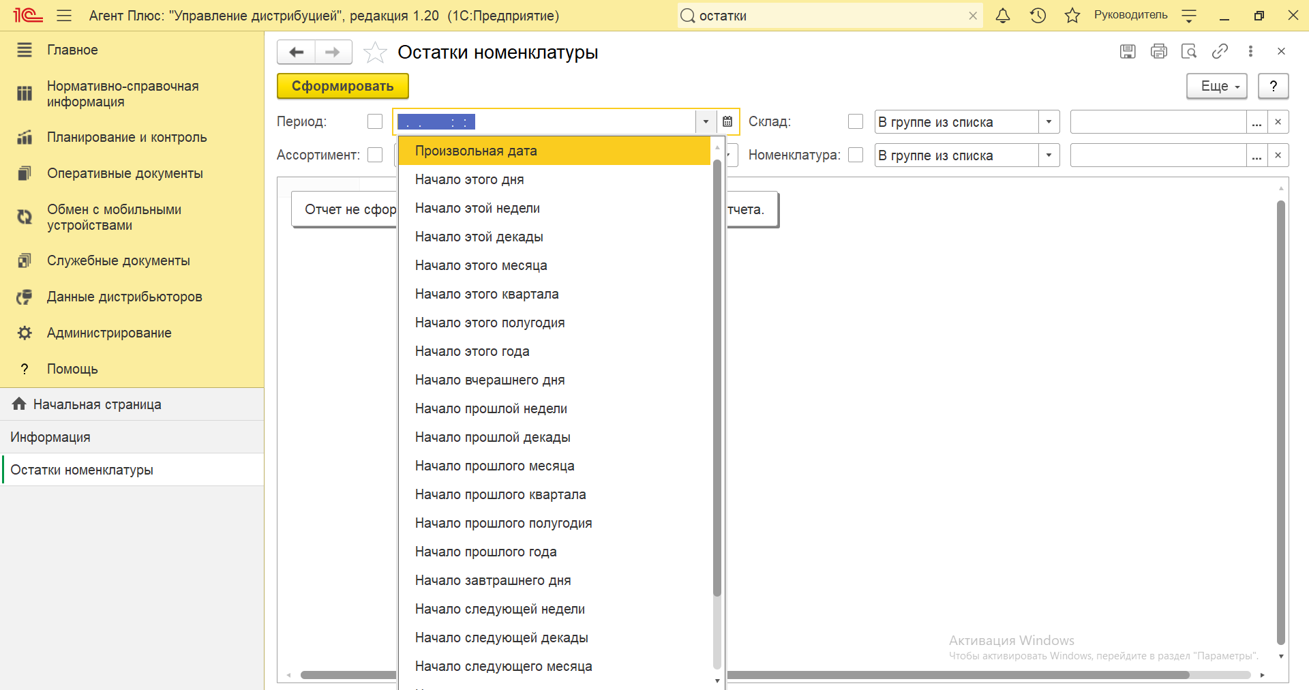Collapse the Период dropdown arrow
The height and width of the screenshot is (690, 1309).
pyautogui.click(x=706, y=121)
